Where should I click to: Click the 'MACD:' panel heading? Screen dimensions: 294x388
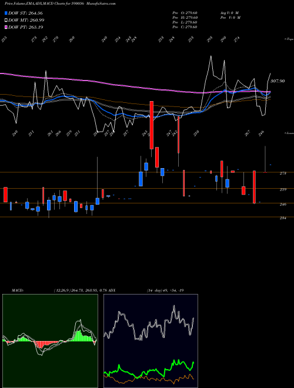click(18, 290)
